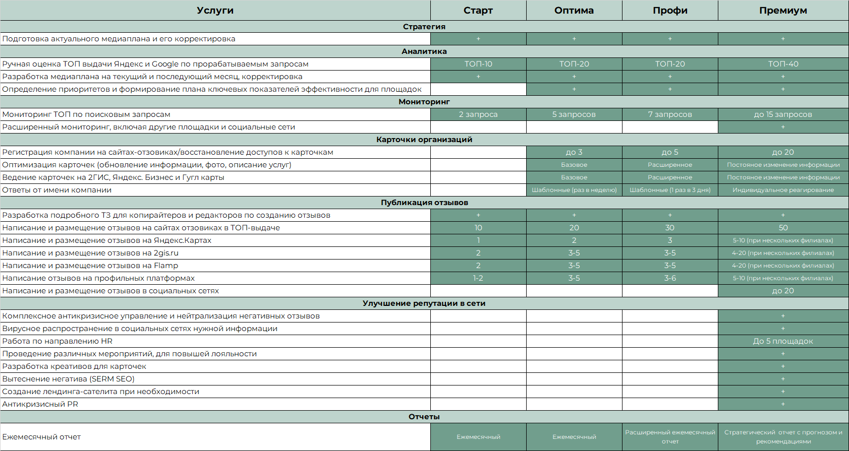The height and width of the screenshot is (451, 849).
Task: Click the 'Расширенный ежемесячный отчет' cell
Action: click(x=669, y=437)
